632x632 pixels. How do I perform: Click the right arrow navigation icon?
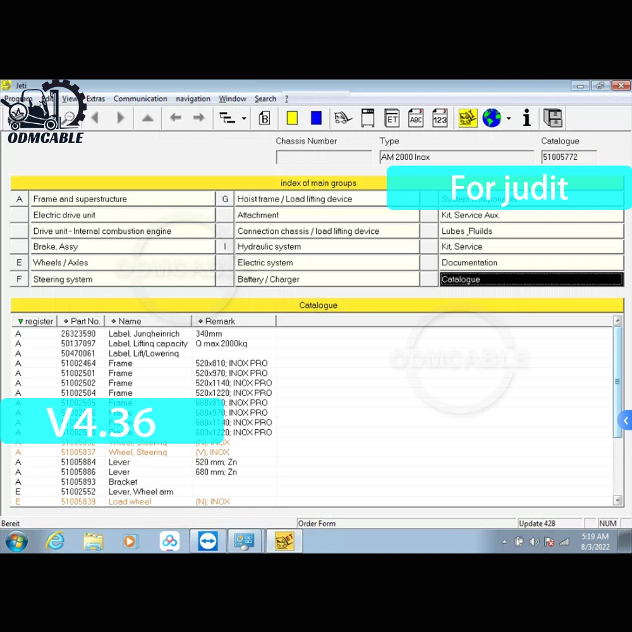click(198, 118)
